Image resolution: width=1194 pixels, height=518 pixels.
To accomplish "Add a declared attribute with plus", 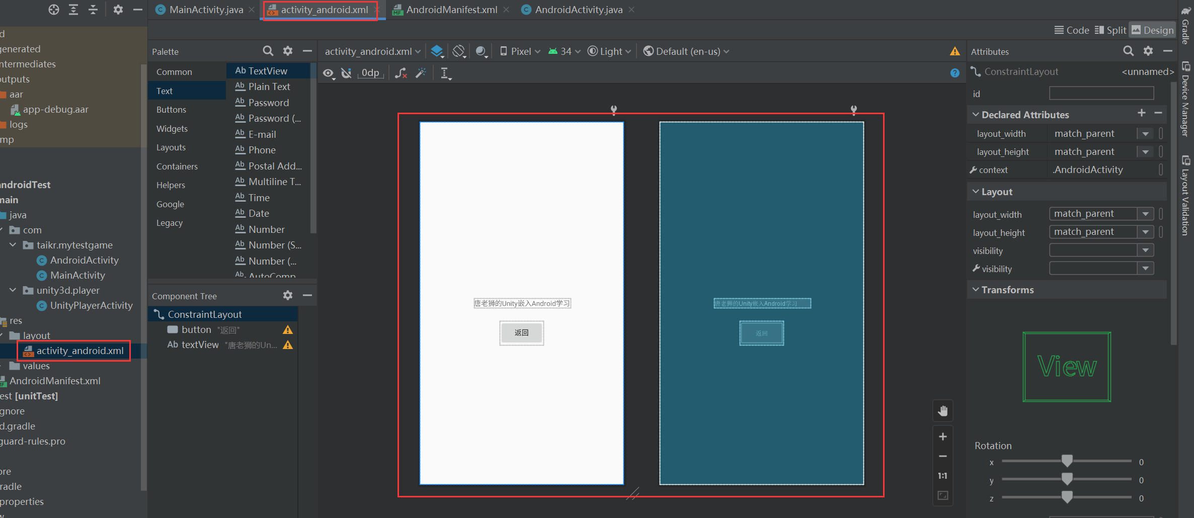I will 1141,113.
